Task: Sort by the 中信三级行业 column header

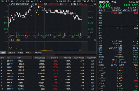Action: pos(40,58)
